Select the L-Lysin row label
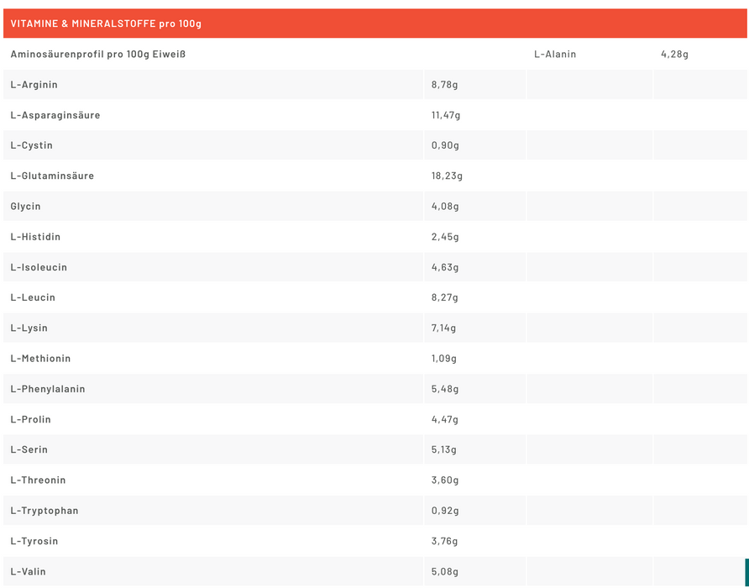Screen dimensions: 749x588 pos(29,328)
